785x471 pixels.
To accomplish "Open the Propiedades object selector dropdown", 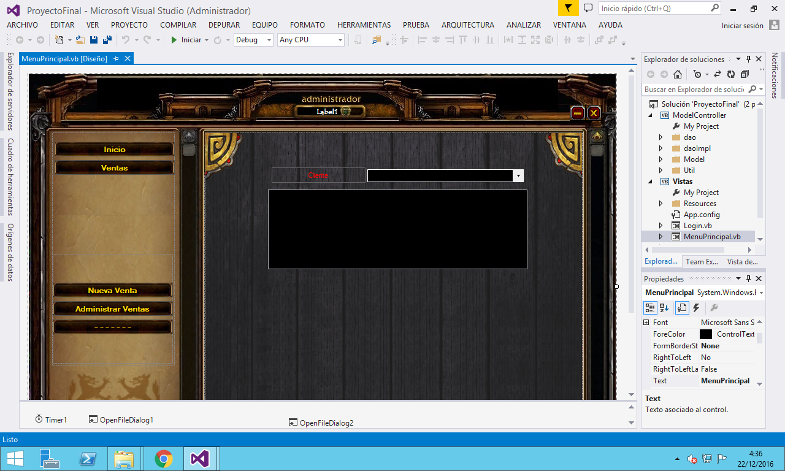I will 761,293.
